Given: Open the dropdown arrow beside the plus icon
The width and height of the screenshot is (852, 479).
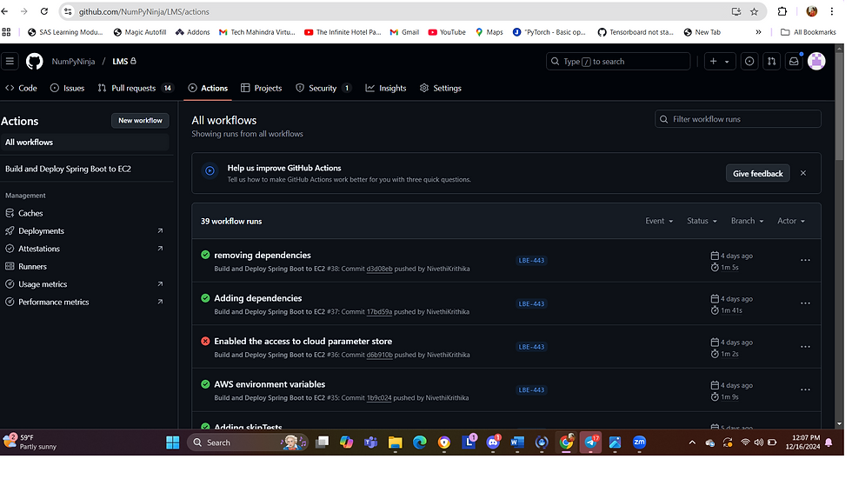Looking at the screenshot, I should 727,62.
